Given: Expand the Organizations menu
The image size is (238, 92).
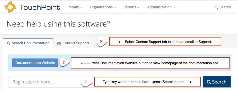Looking at the screenshot, I should (x=103, y=7).
